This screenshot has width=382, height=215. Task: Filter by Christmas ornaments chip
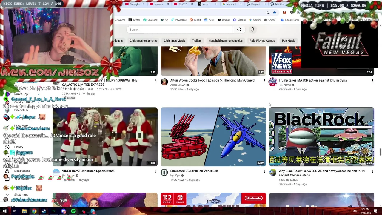143,41
